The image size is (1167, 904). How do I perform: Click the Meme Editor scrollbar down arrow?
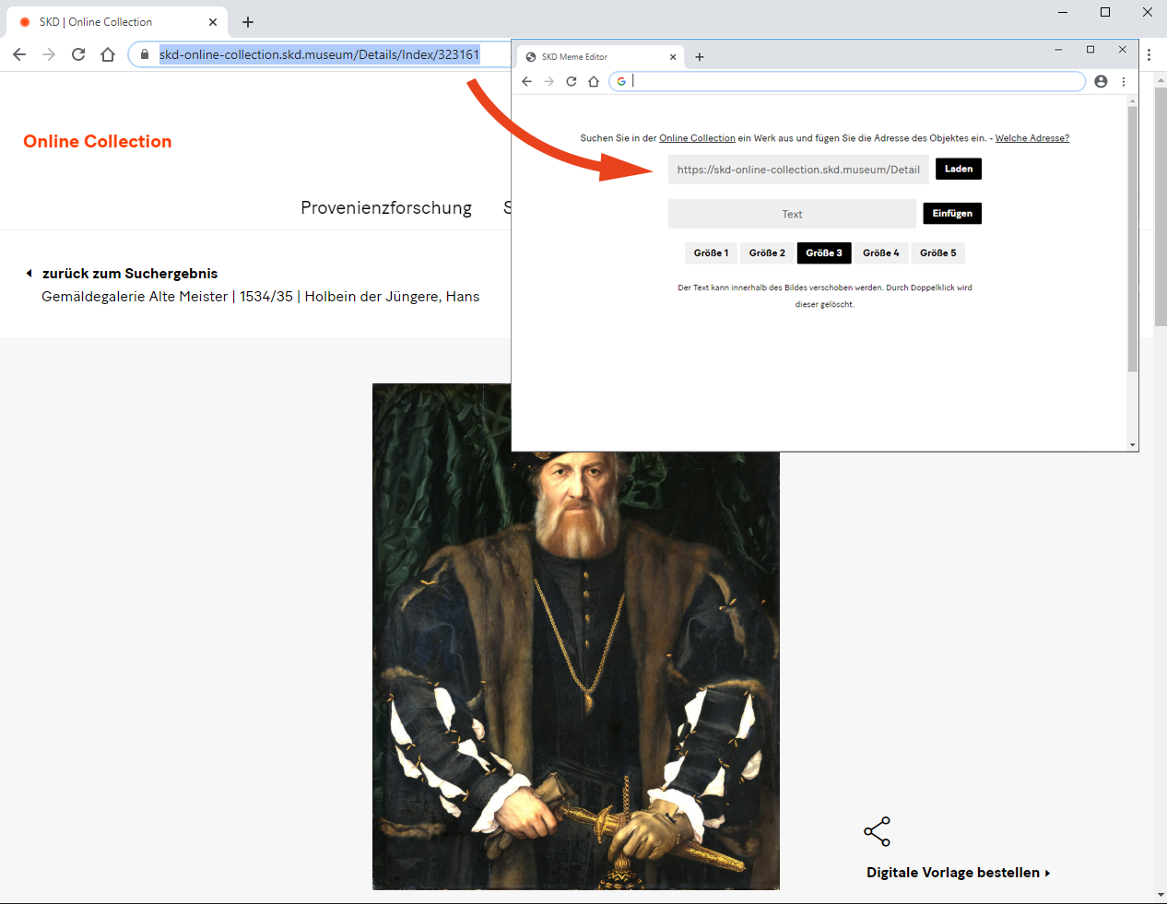(x=1133, y=445)
